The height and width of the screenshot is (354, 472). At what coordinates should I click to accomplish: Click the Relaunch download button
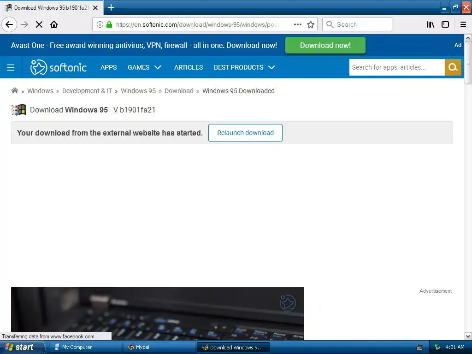click(x=245, y=133)
